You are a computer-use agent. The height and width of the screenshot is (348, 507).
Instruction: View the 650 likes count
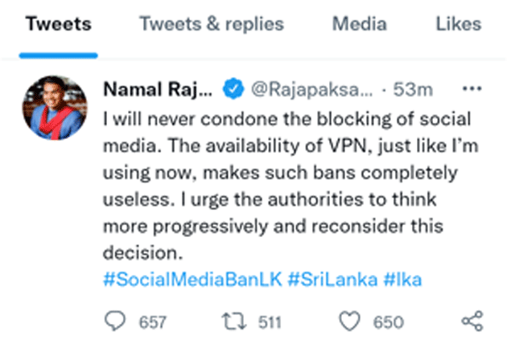coord(389,322)
